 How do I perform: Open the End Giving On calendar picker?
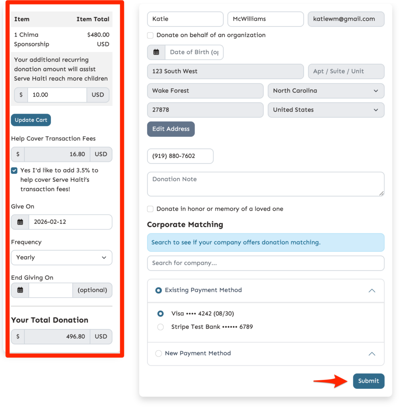tap(19, 290)
